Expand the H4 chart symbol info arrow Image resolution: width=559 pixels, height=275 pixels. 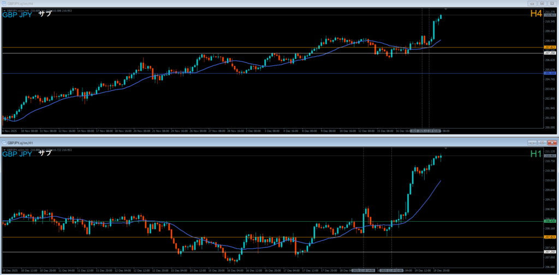pos(4,10)
